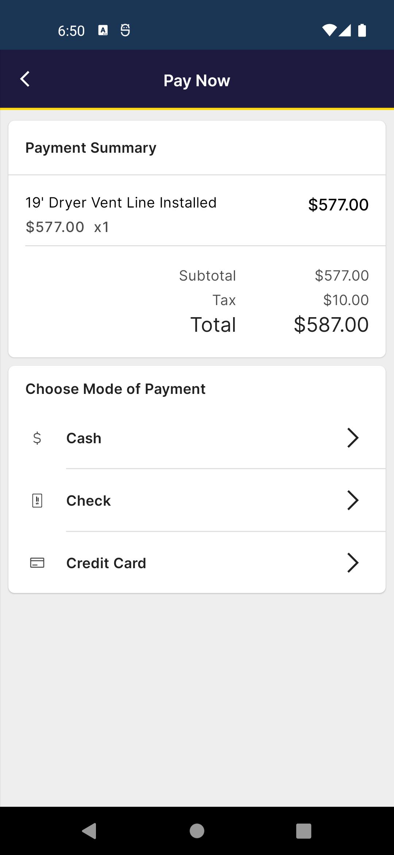
Task: Tap the Wi-Fi status icon
Action: tap(329, 30)
